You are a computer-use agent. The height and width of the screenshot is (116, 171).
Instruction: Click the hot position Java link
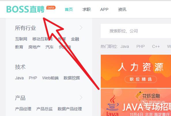125,47
